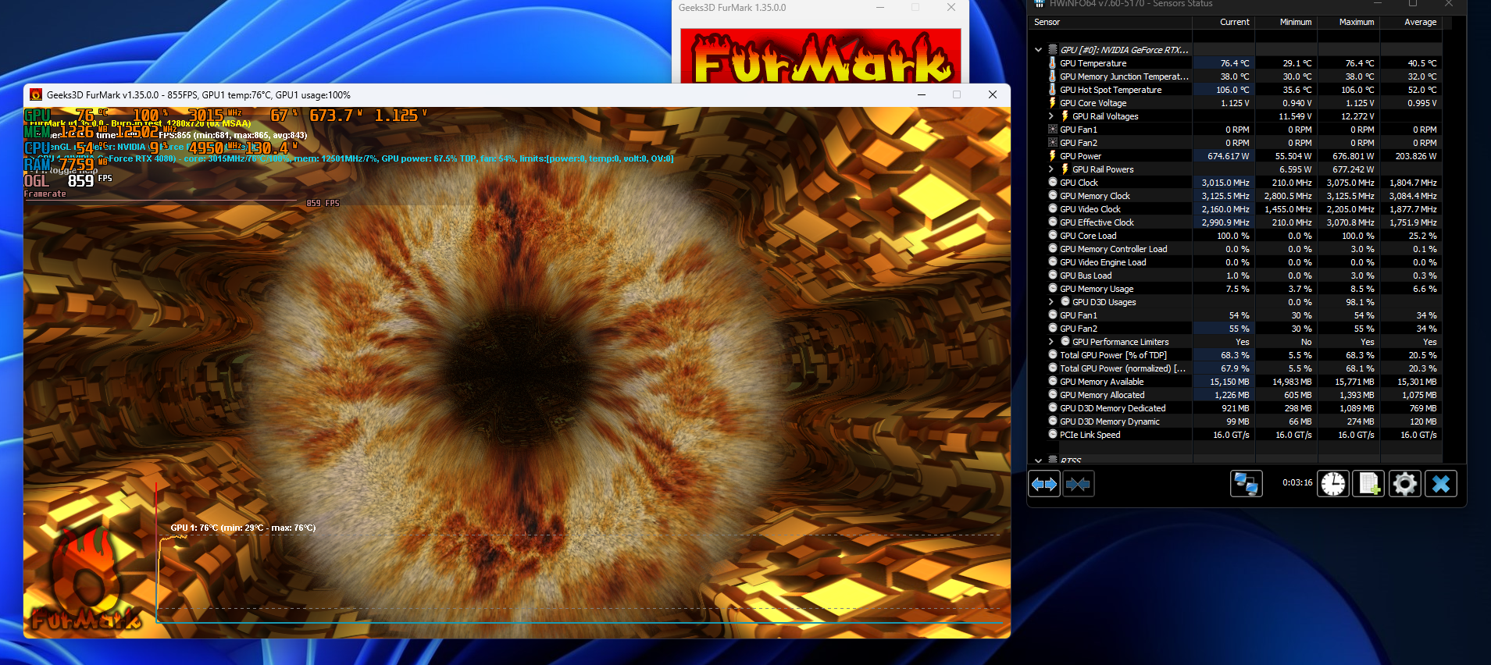Close the FurMark burn-in test window
This screenshot has height=665, width=1491.
coord(993,94)
